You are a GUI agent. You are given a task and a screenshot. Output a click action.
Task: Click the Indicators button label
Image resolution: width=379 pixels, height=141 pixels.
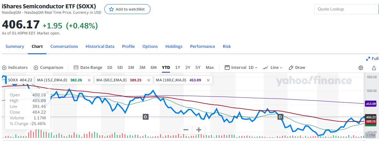coord(18,68)
